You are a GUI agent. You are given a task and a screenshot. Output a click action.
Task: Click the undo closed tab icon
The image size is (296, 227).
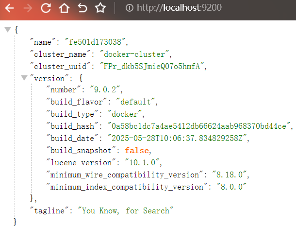[82, 8]
